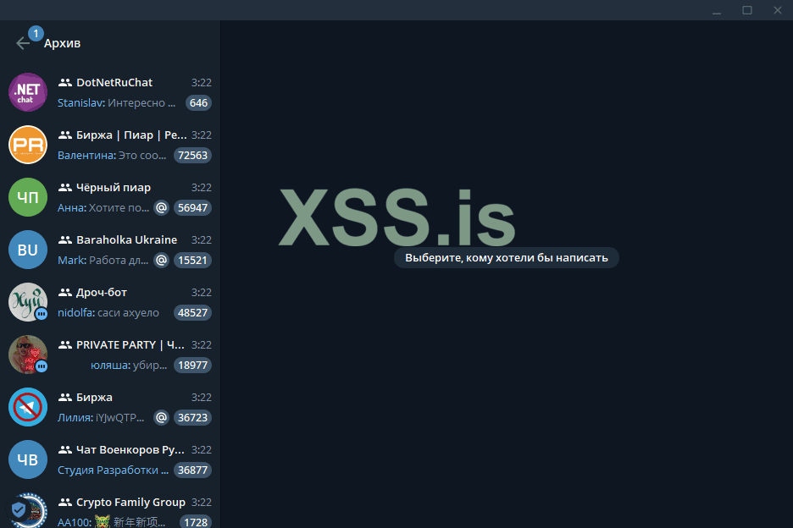793x528 pixels.
Task: Click unread badge 1728
Action: point(196,522)
